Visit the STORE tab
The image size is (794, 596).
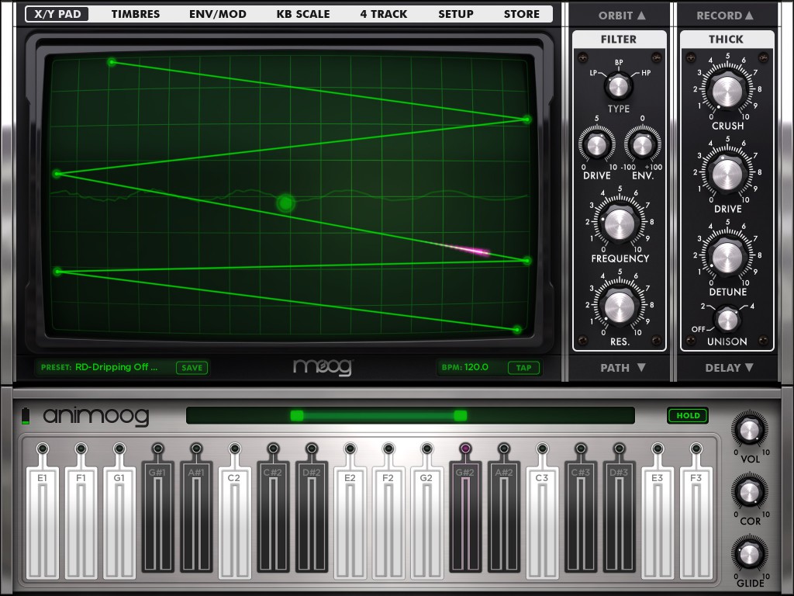point(522,14)
